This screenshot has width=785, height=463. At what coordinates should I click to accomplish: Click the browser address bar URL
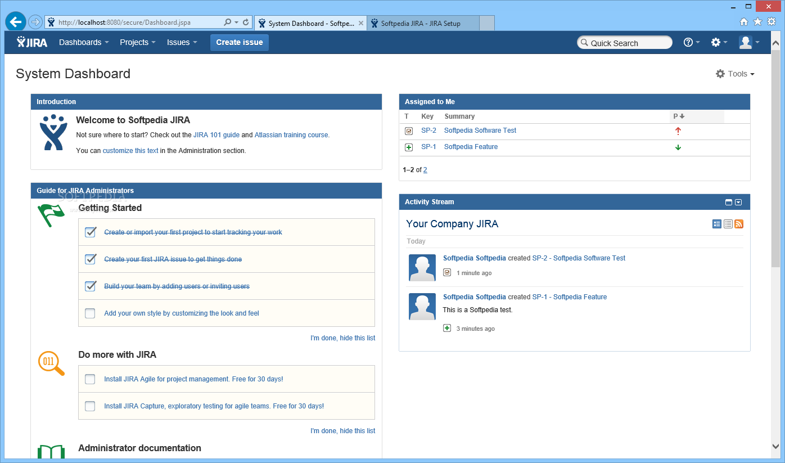(124, 23)
